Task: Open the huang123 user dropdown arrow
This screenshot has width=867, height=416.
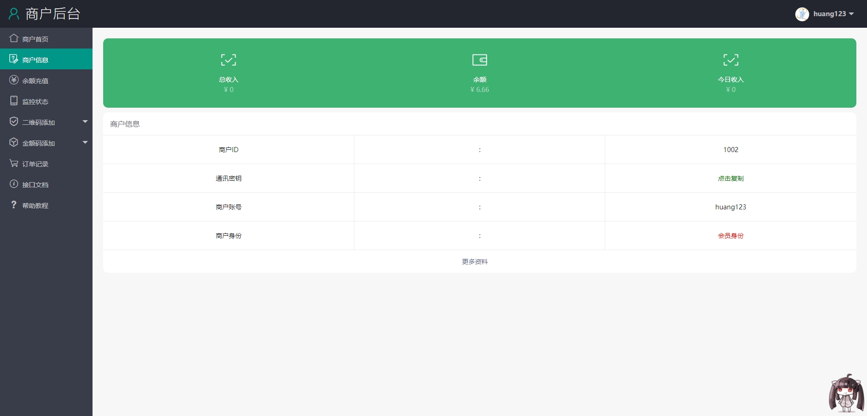Action: pyautogui.click(x=851, y=14)
